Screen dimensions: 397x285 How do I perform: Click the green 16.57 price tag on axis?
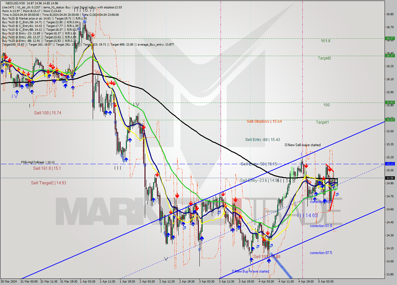coord(390,38)
